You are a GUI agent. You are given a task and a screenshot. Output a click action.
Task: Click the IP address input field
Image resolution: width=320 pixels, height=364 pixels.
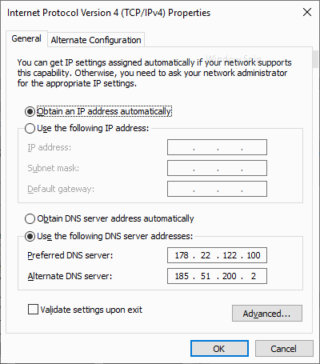click(x=217, y=147)
